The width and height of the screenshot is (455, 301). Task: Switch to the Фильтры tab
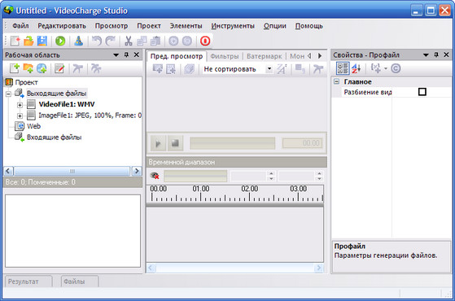coord(225,56)
